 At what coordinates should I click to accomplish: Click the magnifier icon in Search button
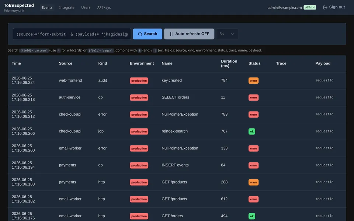pos(140,34)
